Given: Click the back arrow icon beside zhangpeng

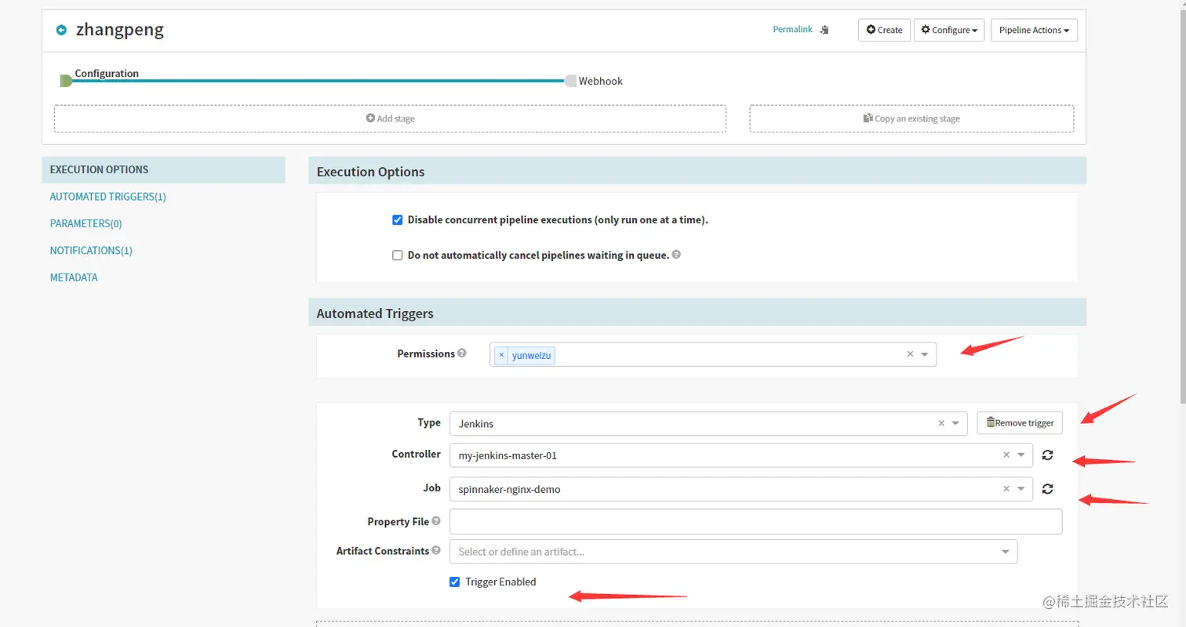Looking at the screenshot, I should (x=61, y=31).
